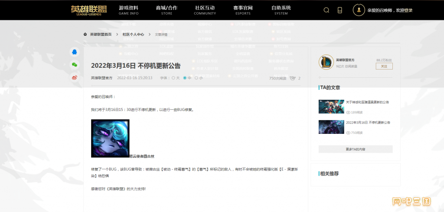Go to 社区个人中心 breadcrumb link
The width and height of the screenshot is (444, 212).
[x=133, y=35]
